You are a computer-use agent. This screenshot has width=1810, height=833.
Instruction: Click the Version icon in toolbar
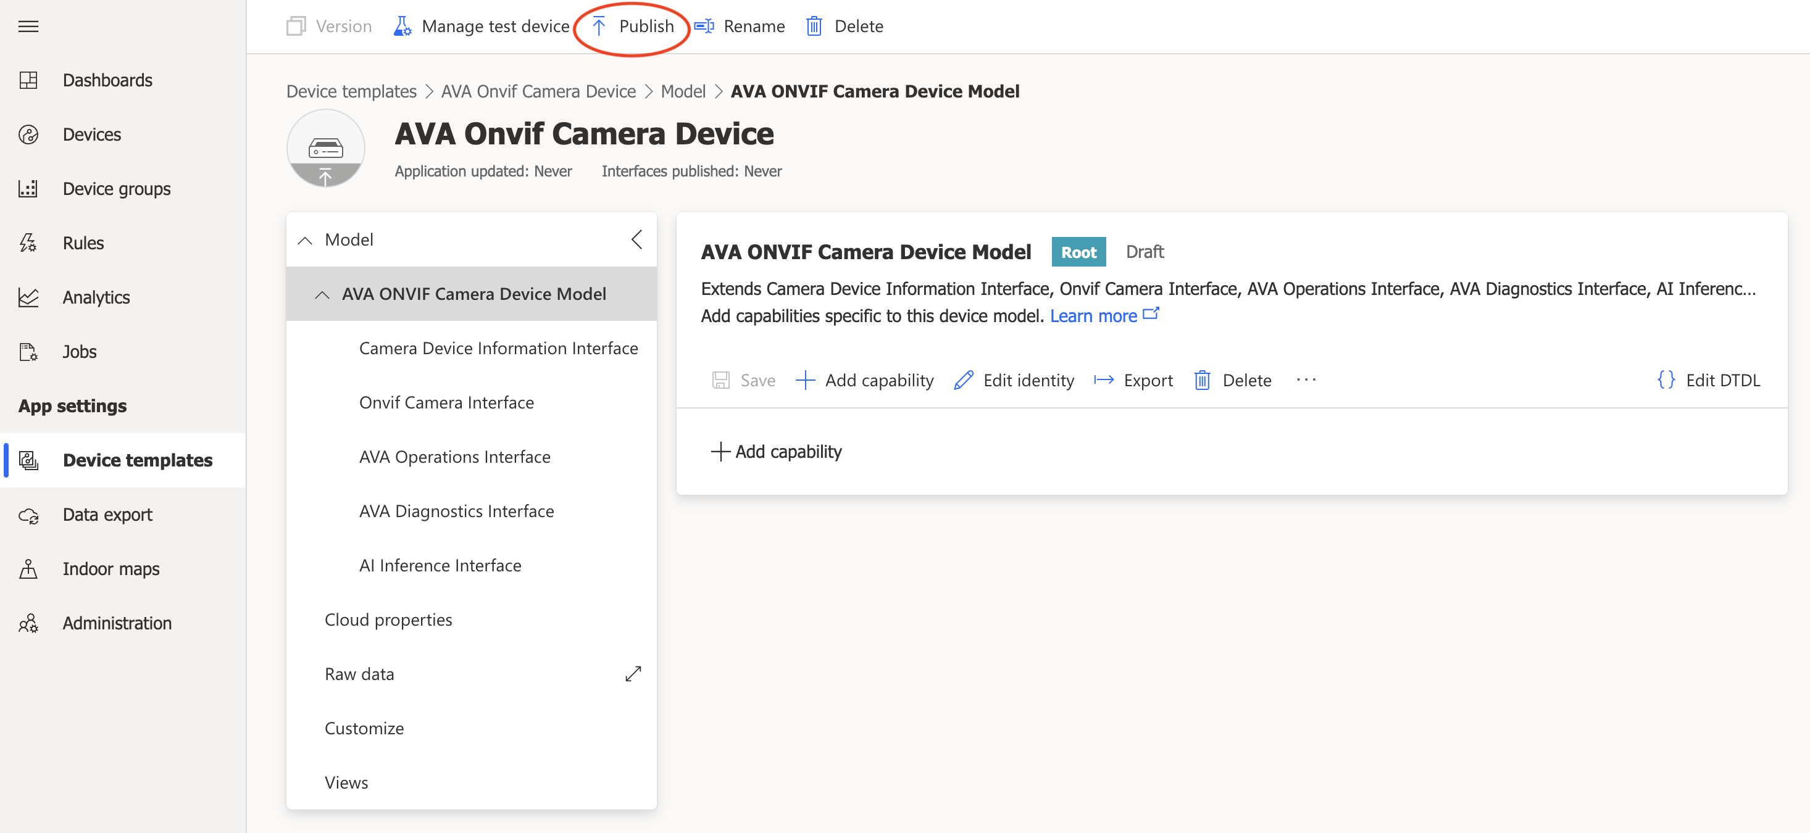[x=298, y=25]
